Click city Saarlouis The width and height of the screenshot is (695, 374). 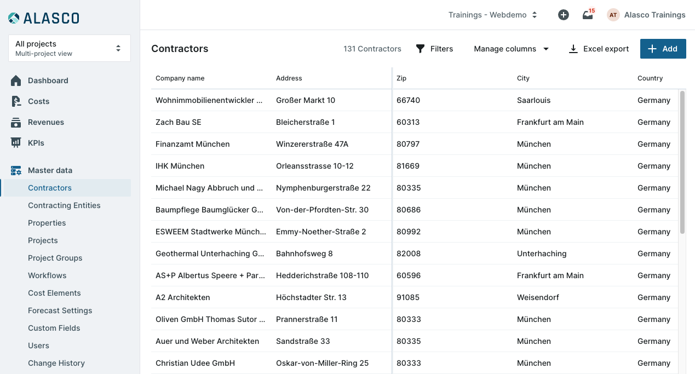534,100
